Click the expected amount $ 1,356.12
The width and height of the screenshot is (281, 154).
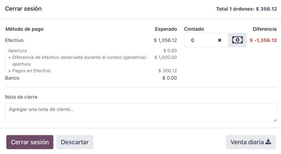click(x=165, y=40)
